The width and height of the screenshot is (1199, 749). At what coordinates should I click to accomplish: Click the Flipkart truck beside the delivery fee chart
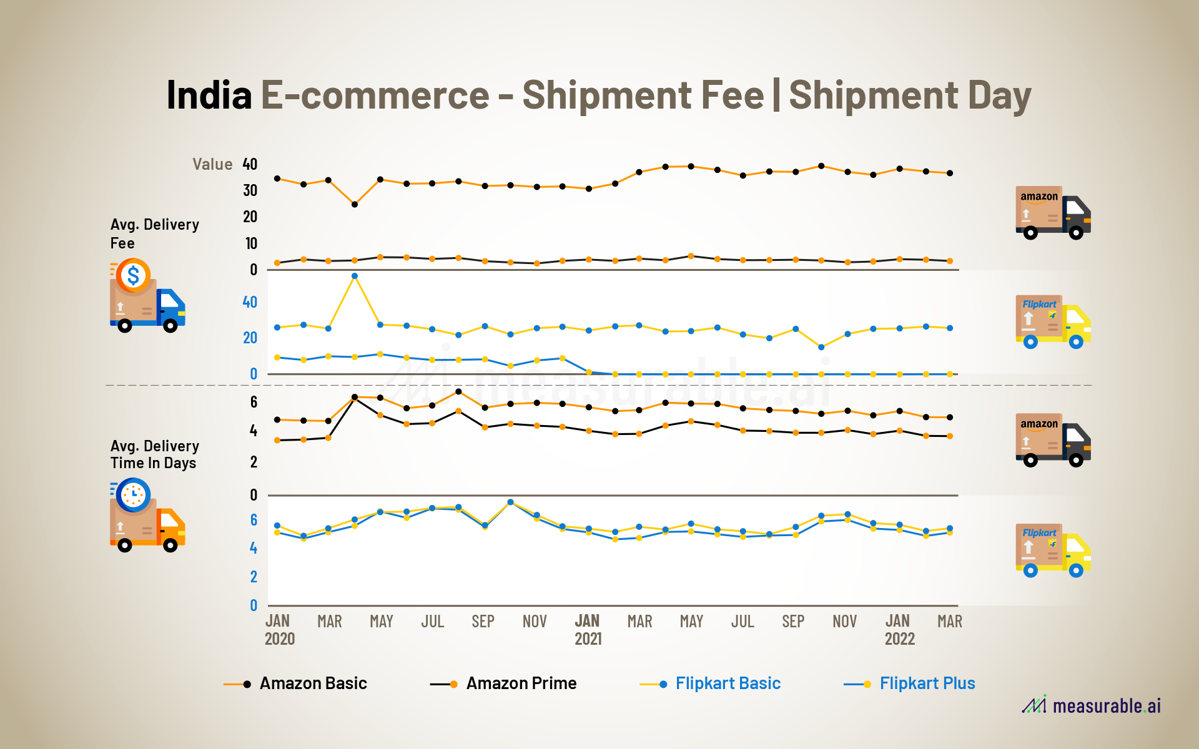click(1053, 321)
